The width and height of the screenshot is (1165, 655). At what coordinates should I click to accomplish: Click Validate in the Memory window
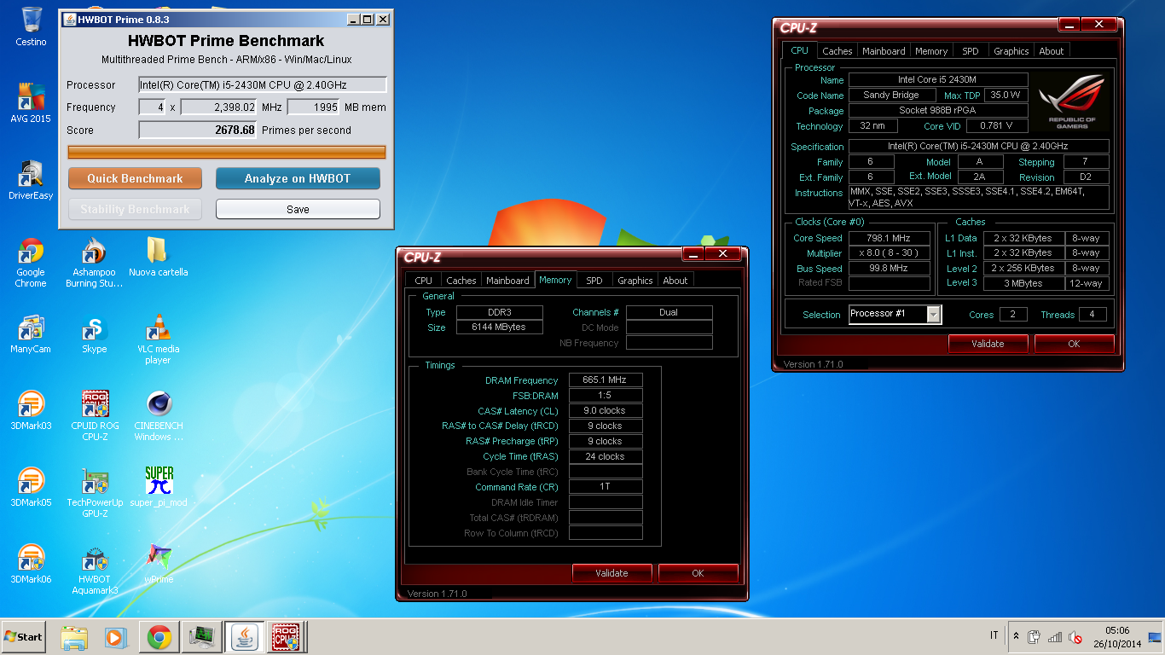tap(611, 573)
